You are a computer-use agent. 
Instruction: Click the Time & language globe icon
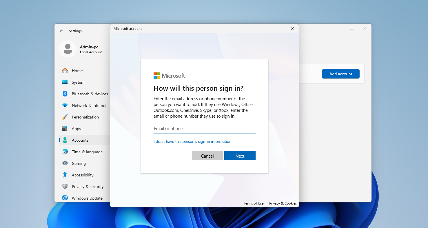click(65, 152)
